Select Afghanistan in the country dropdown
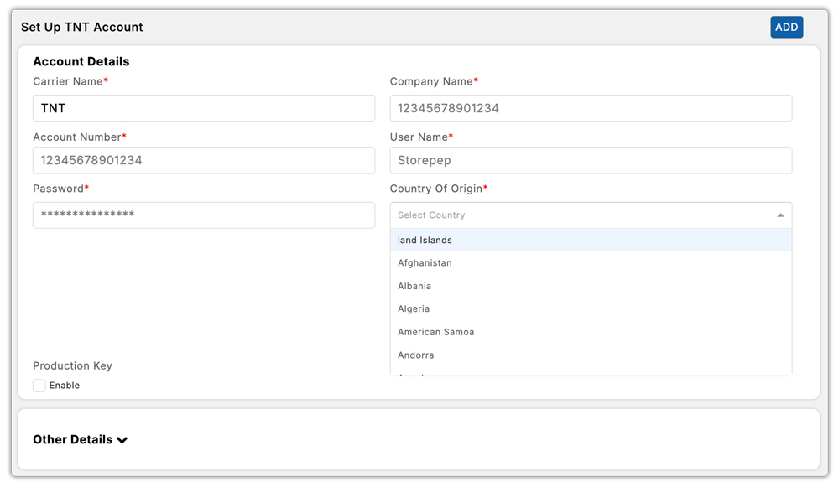Image resolution: width=839 pixels, height=487 pixels. coord(591,263)
